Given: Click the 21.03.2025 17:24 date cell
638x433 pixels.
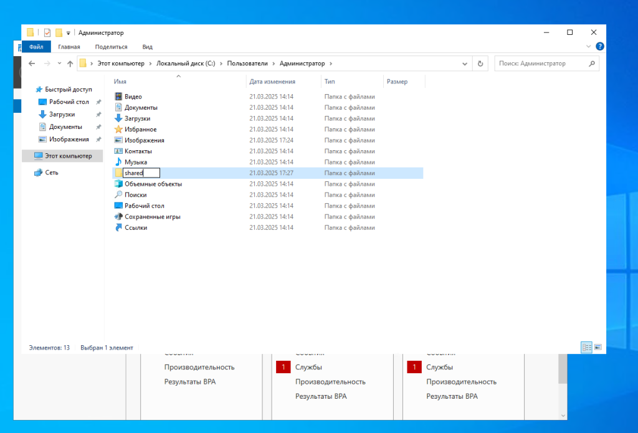Looking at the screenshot, I should [x=272, y=140].
